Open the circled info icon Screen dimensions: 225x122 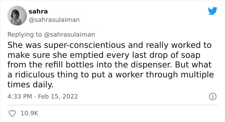tap(212, 97)
